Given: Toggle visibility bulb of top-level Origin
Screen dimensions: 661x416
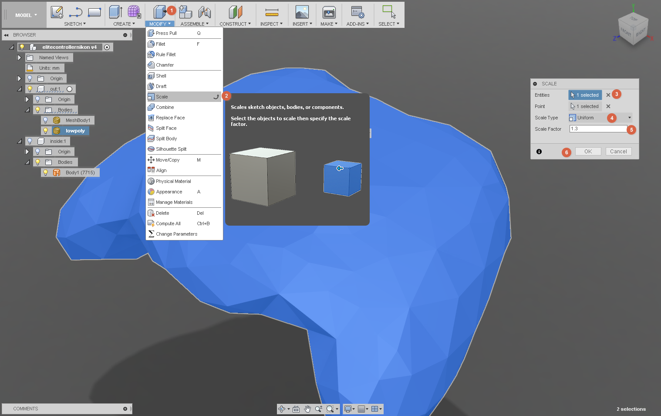Looking at the screenshot, I should 30,78.
